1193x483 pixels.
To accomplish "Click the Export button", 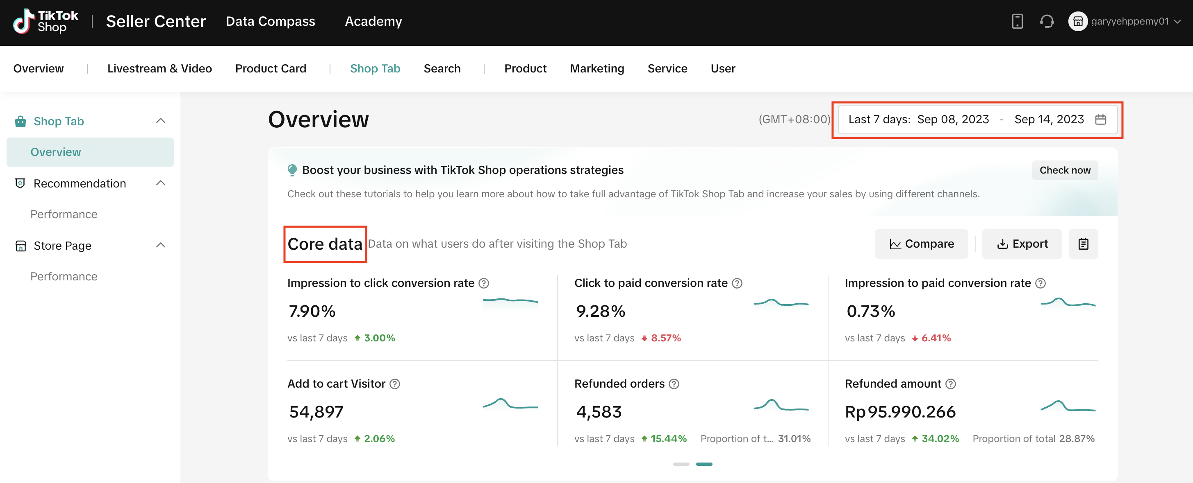I will coord(1022,244).
